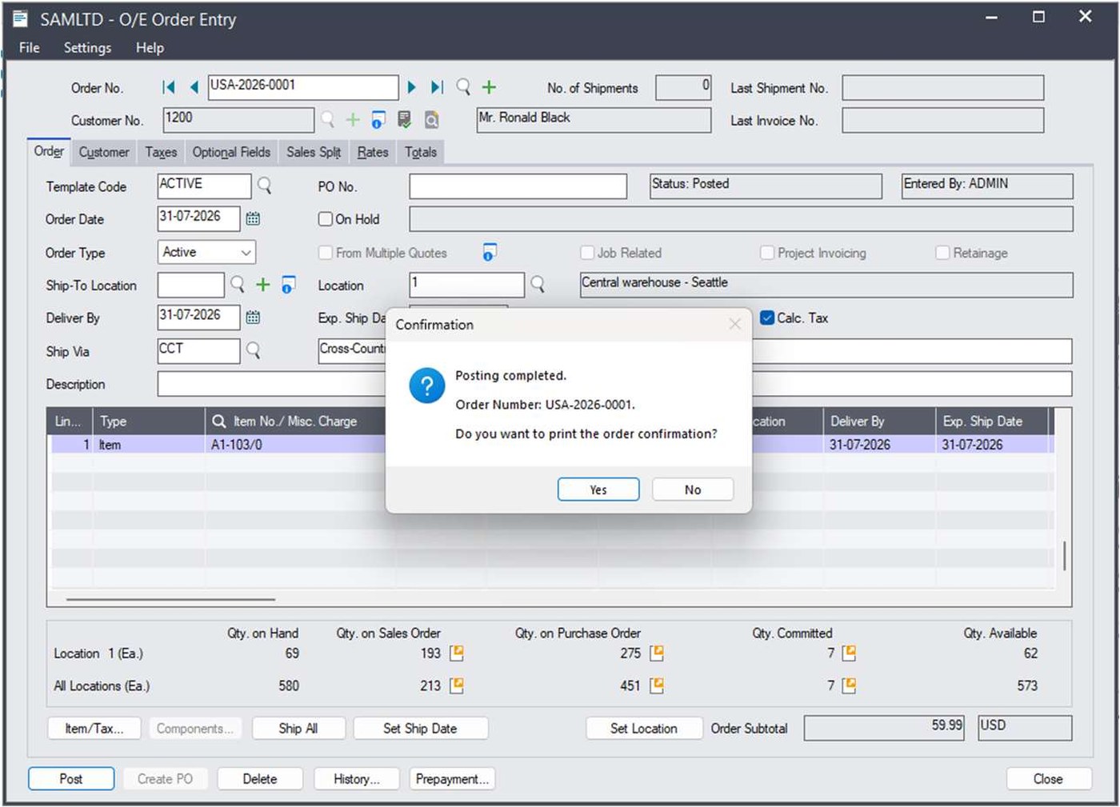Click the grid horizontal scrollbar
Image resolution: width=1120 pixels, height=807 pixels.
[170, 598]
